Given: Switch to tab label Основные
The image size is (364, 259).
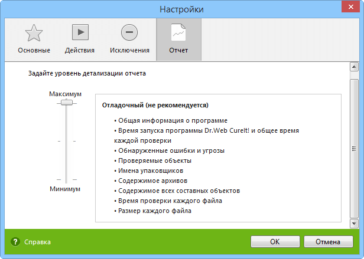Looking at the screenshot, I should click(34, 50).
